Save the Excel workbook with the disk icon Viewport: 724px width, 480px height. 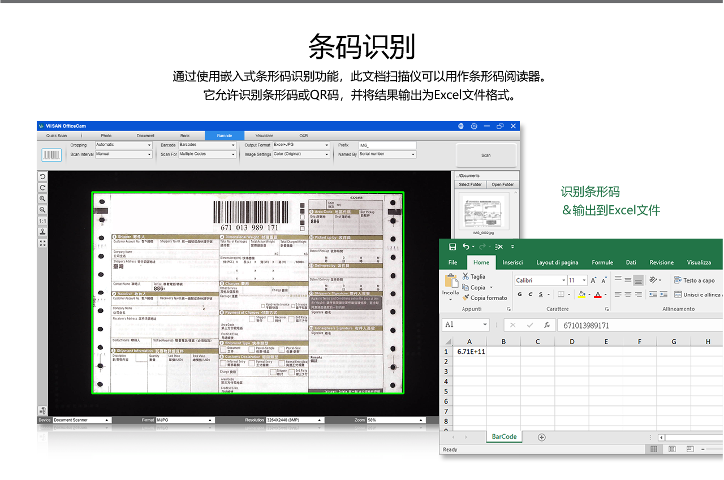(x=453, y=247)
